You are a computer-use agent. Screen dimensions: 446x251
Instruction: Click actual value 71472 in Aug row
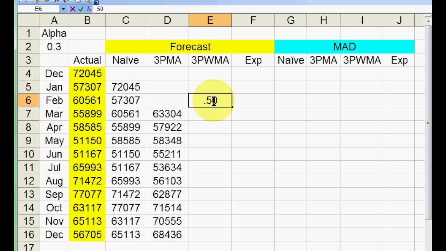[x=87, y=181]
